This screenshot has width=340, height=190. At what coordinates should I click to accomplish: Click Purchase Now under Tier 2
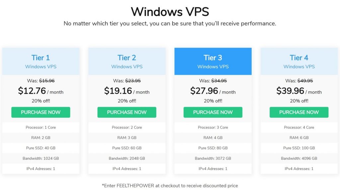(x=127, y=112)
